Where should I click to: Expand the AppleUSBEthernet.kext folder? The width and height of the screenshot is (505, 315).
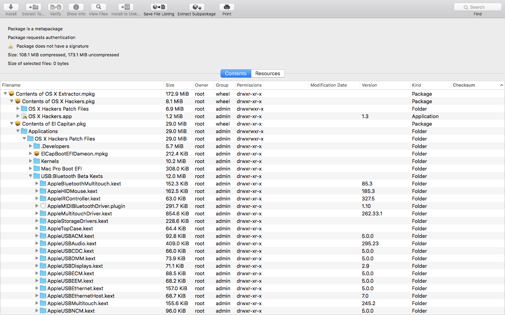(x=37, y=288)
